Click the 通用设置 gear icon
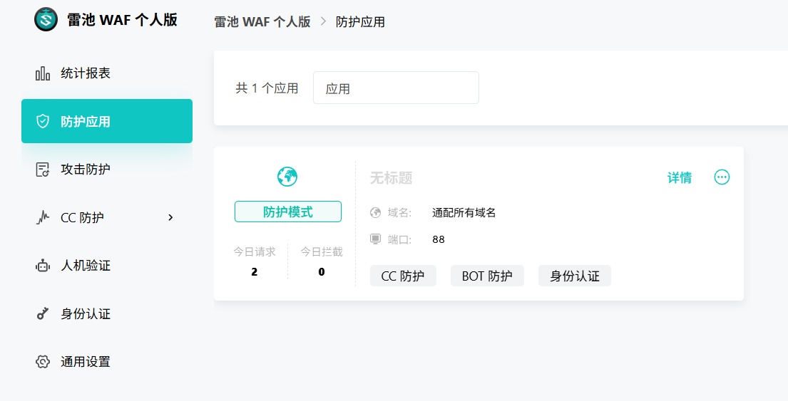Image resolution: width=788 pixels, height=401 pixels. [x=43, y=362]
